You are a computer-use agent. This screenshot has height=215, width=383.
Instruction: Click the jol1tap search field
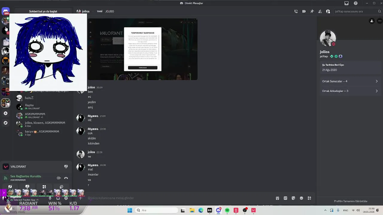pos(358,11)
